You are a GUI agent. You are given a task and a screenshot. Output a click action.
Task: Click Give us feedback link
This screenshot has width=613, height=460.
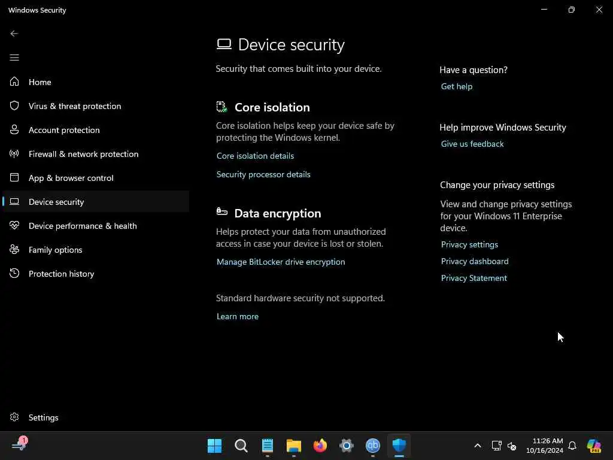coord(472,144)
